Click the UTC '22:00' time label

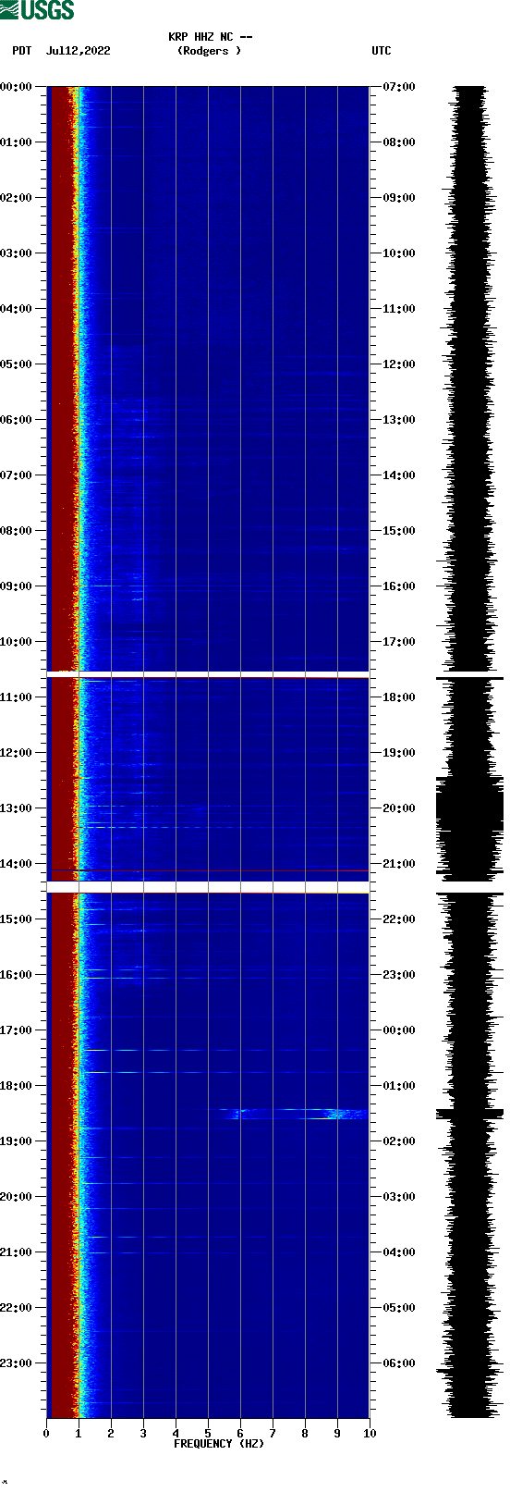(x=399, y=919)
